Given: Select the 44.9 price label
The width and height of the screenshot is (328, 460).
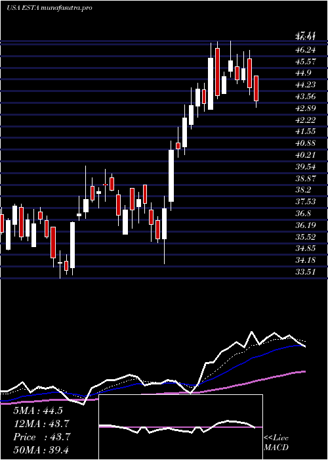Looking at the screenshot, I should pyautogui.click(x=303, y=73).
